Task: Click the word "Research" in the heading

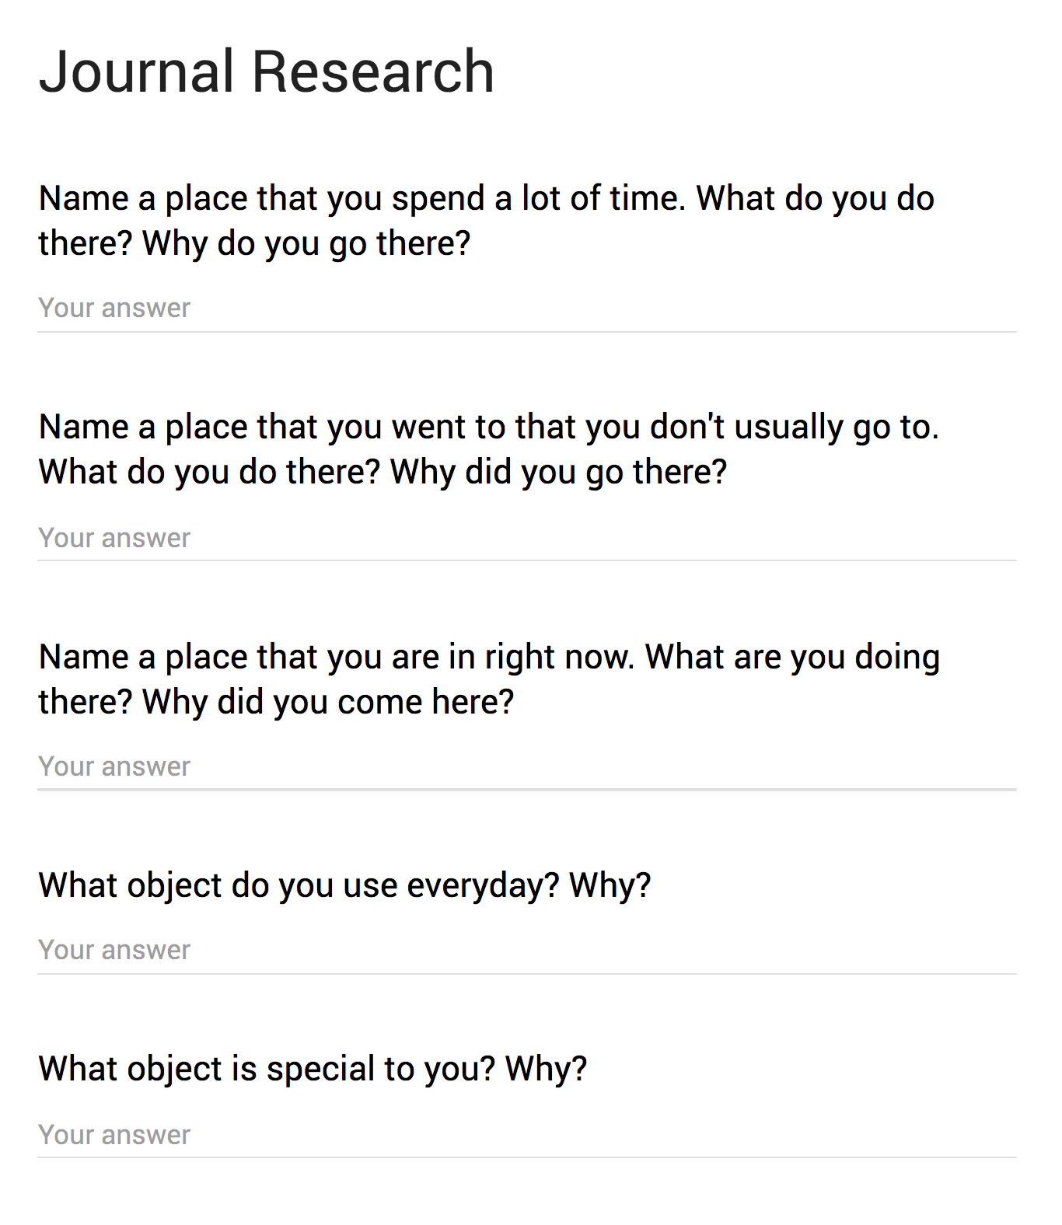Action: pos(373,72)
